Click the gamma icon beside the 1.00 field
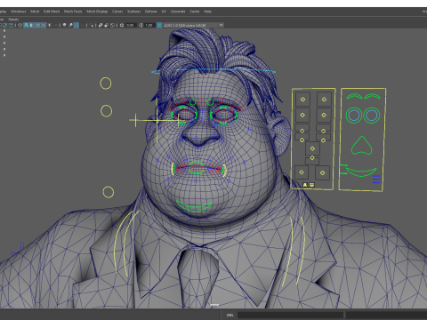427x320 pixels. point(141,25)
